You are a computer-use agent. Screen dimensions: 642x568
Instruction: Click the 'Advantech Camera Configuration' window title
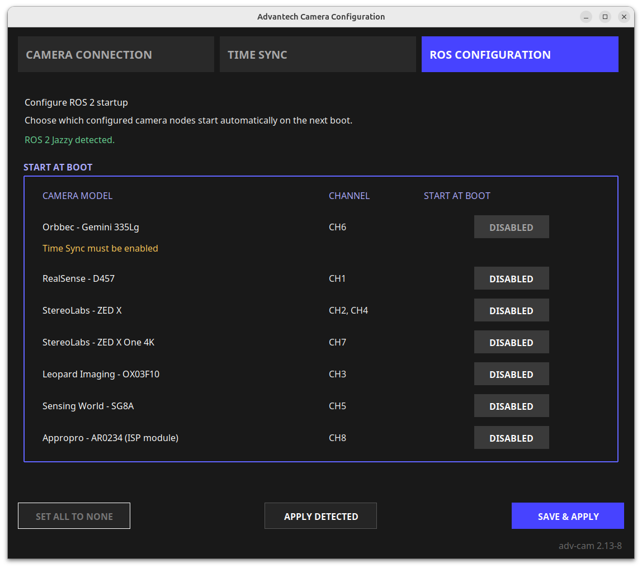[321, 17]
